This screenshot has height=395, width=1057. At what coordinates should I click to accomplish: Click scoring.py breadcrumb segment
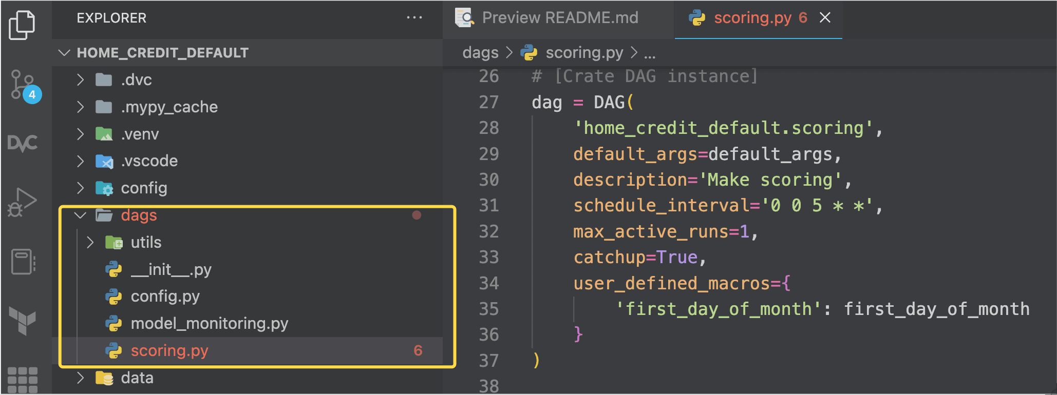click(584, 53)
